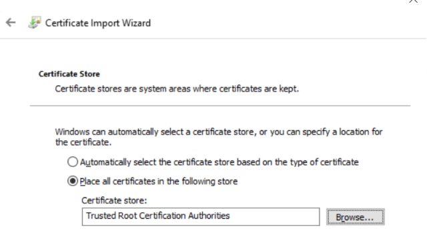Click the label 'Automatically select the certificate store based on type'
Screen dimensions: 427x250
pyautogui.click(x=220, y=162)
